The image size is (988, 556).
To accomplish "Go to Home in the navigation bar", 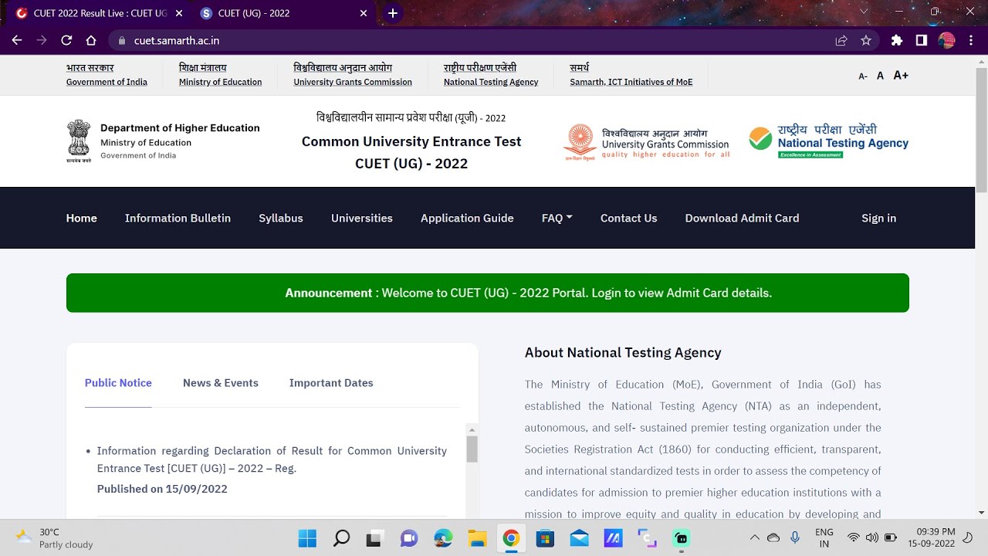I will point(82,218).
